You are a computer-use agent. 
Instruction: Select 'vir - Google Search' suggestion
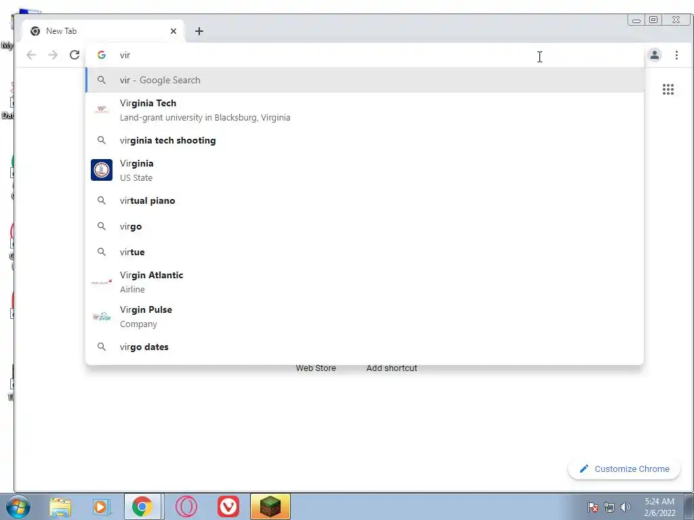coord(365,80)
